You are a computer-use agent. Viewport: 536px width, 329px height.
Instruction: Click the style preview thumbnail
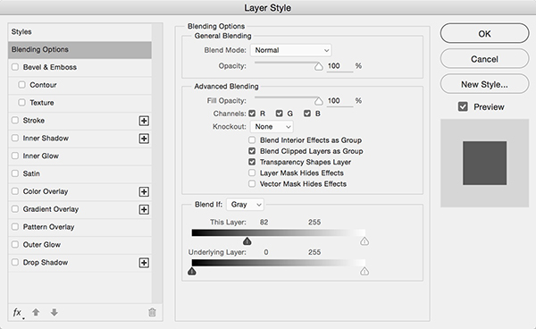[484, 163]
